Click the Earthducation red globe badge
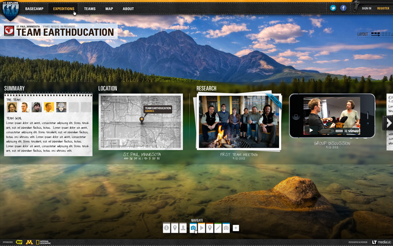The height and width of the screenshot is (246, 393). coord(9,31)
